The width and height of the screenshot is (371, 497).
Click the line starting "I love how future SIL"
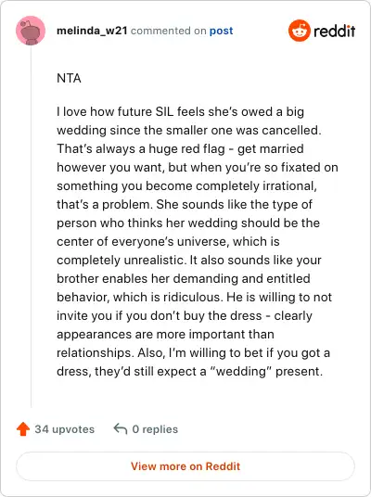pyautogui.click(x=181, y=112)
